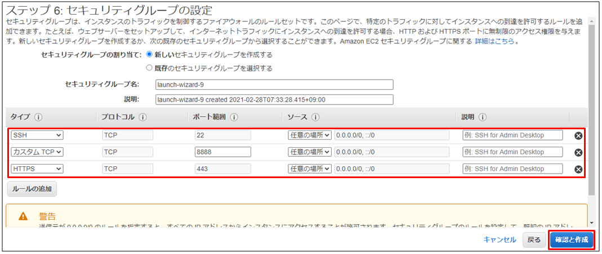The width and height of the screenshot is (602, 254).
Task: Edit the security group description field
Action: pos(274,99)
